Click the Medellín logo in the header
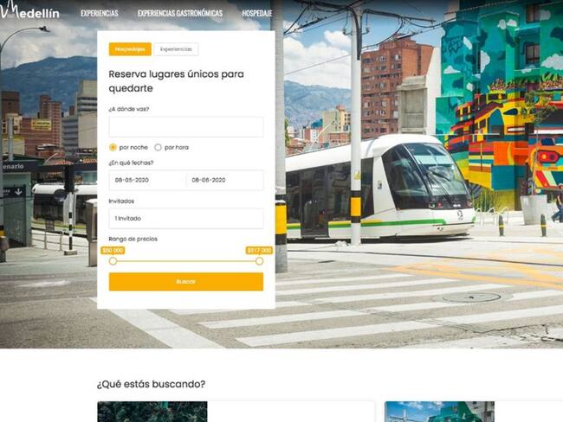The height and width of the screenshot is (422, 563). coord(31,12)
